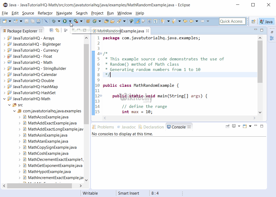Select the Print icon in the toolbar
This screenshot has height=197, width=276.
coord(39,21)
